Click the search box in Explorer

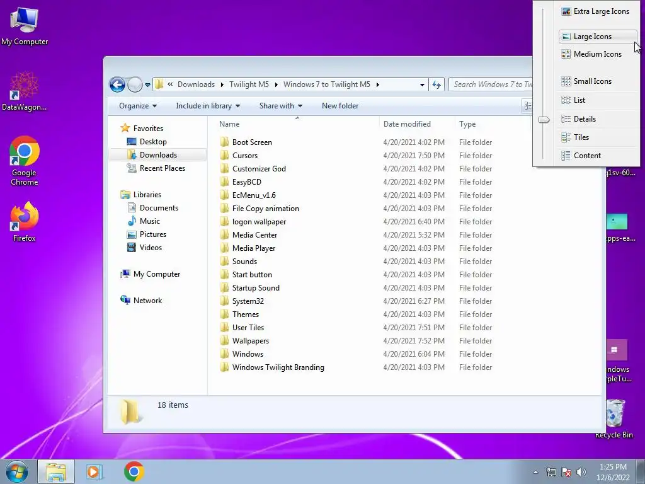[491, 84]
